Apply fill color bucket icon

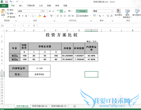[x=39, y=16]
